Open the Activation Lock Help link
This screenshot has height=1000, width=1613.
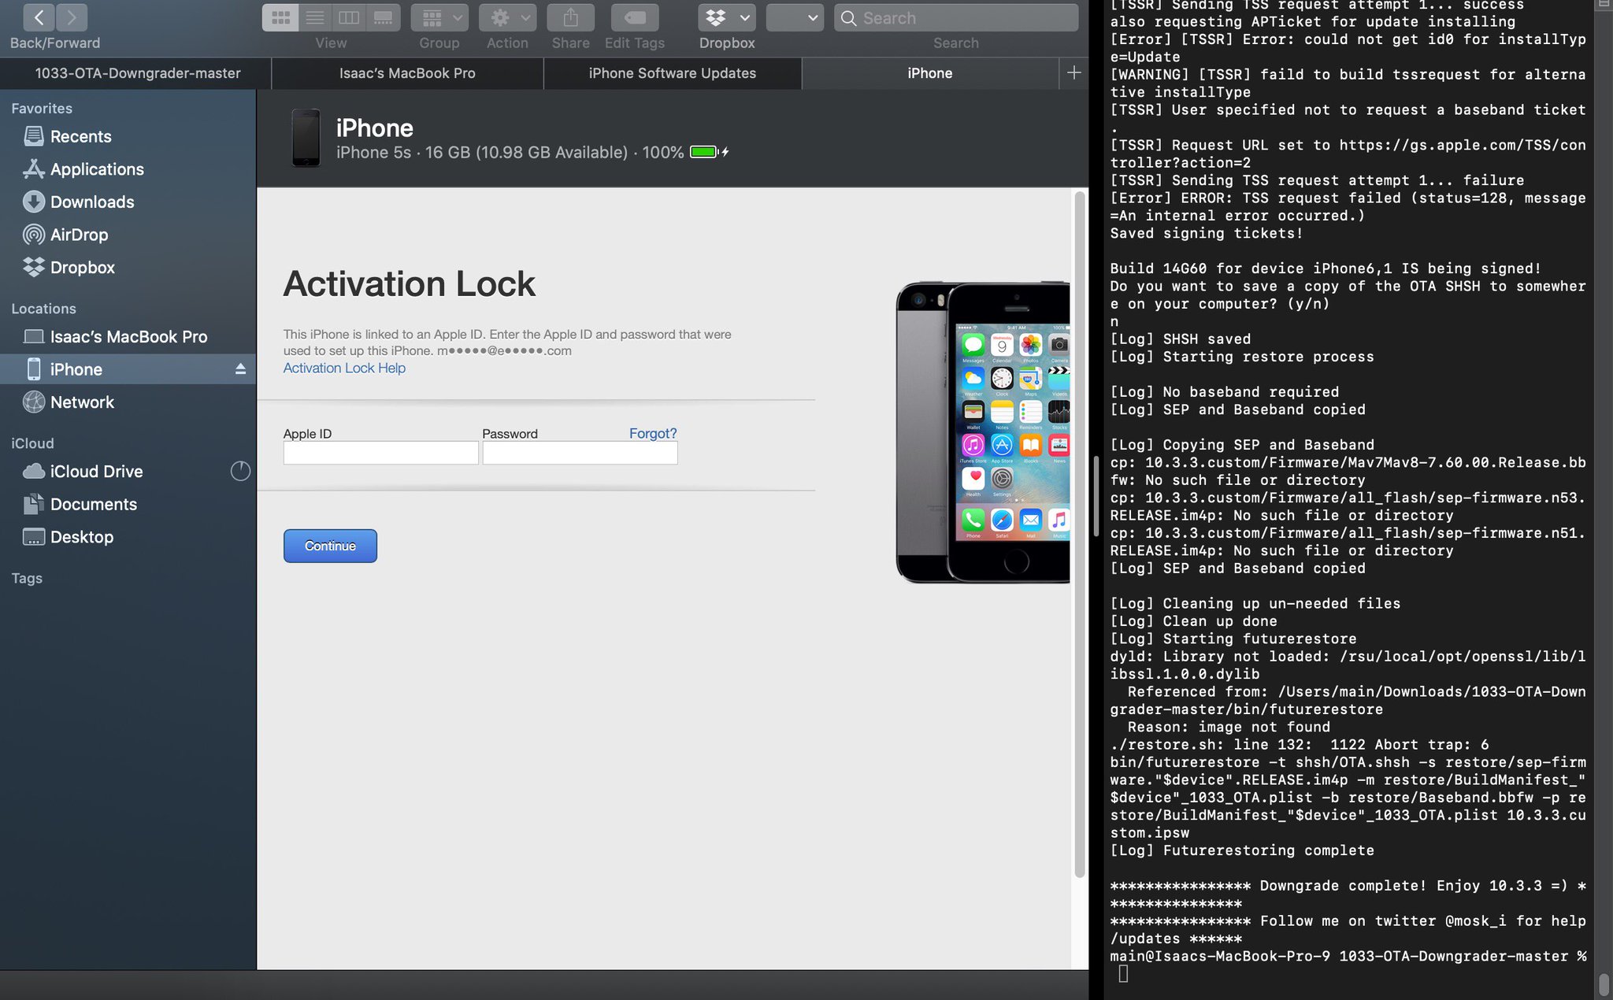(x=344, y=368)
